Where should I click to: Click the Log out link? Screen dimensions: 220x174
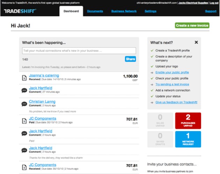tap(214, 3)
